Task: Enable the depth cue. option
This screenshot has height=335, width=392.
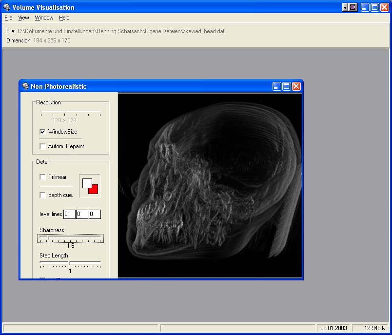Action: [x=43, y=195]
